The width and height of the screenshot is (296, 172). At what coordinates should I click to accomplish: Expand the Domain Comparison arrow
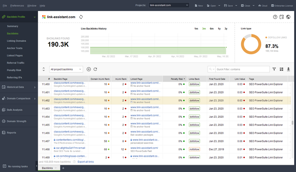point(35,99)
